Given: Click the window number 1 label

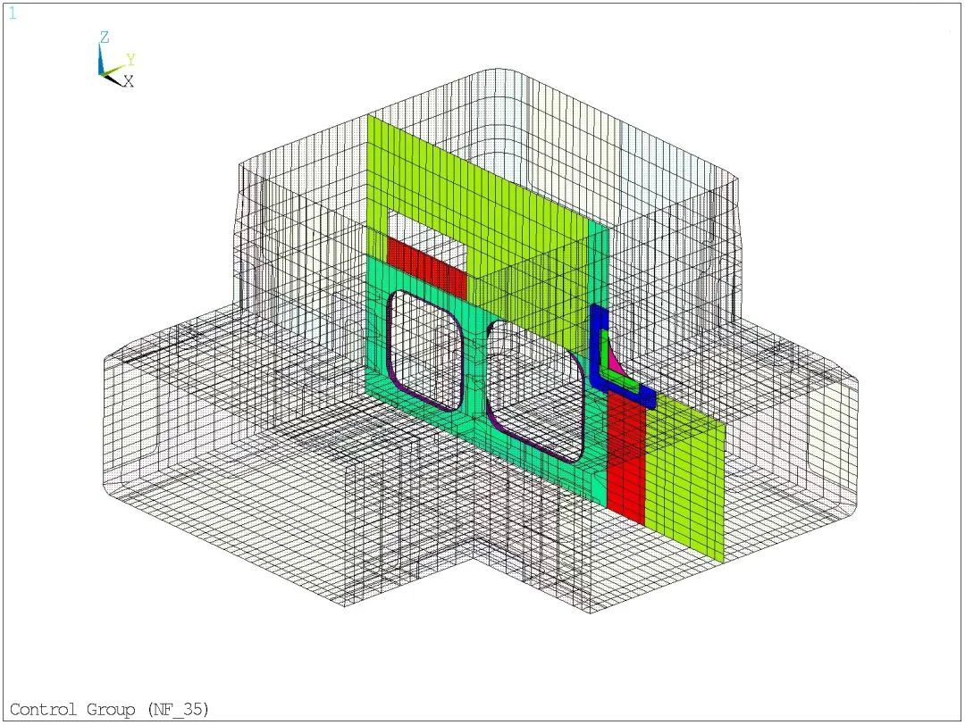Looking at the screenshot, I should [x=13, y=13].
